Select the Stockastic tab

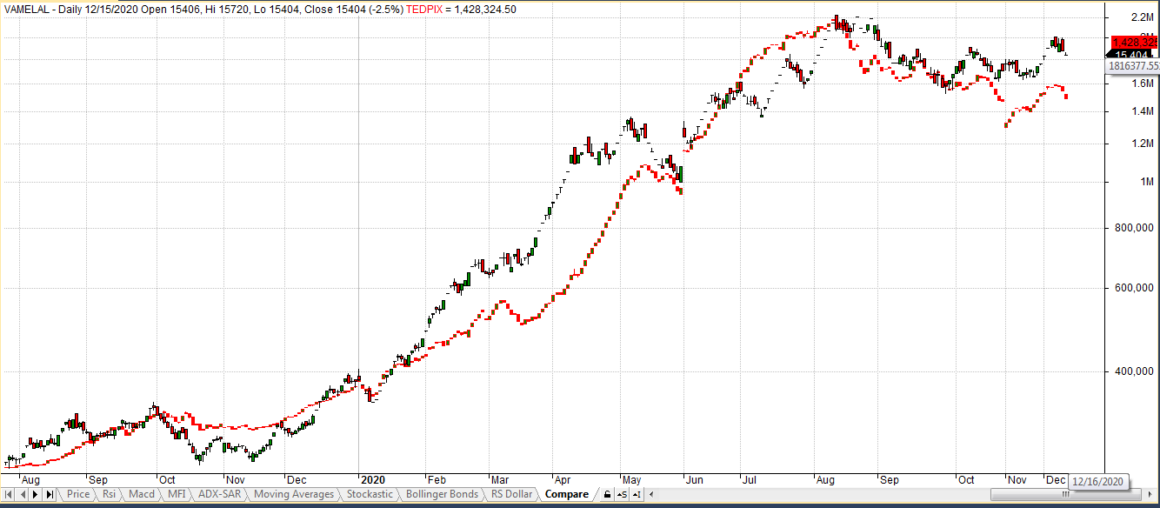click(370, 495)
